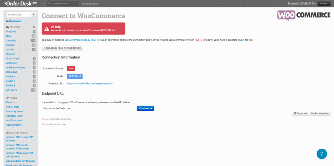Click the lightning bolt store switch icon
The image size is (334, 166).
coord(34,15)
